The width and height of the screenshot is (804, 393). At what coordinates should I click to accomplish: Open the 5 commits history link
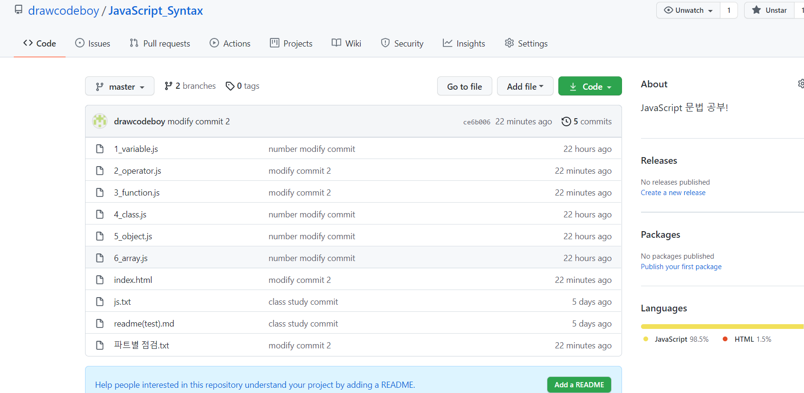[586, 122]
